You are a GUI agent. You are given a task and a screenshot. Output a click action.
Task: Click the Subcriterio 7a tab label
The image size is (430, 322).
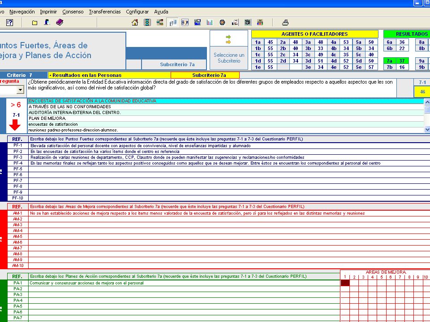pos(177,64)
